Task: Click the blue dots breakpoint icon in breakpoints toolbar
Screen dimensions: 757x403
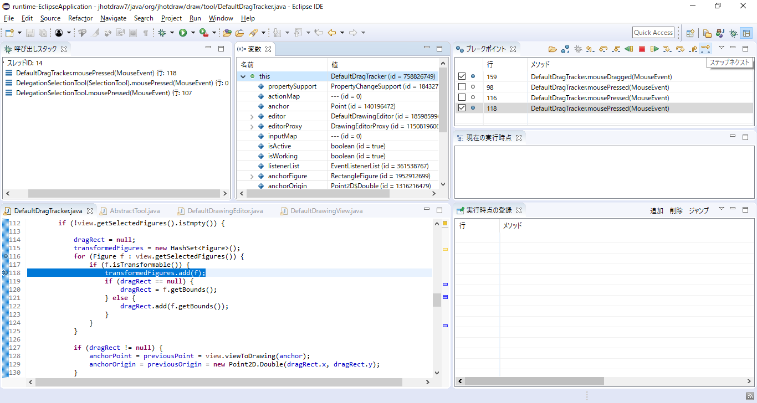Action: tap(565, 49)
